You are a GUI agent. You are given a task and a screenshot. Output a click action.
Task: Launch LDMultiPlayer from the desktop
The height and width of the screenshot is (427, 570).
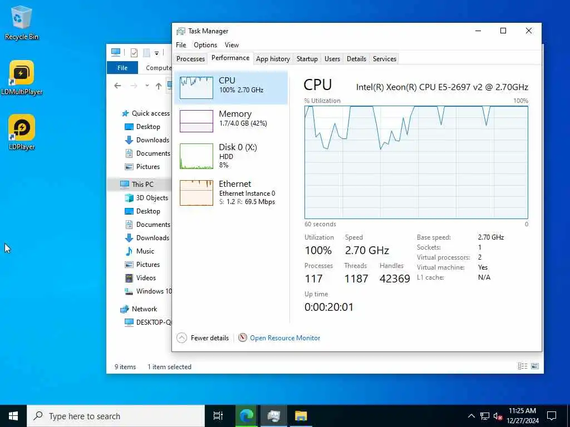click(x=22, y=78)
